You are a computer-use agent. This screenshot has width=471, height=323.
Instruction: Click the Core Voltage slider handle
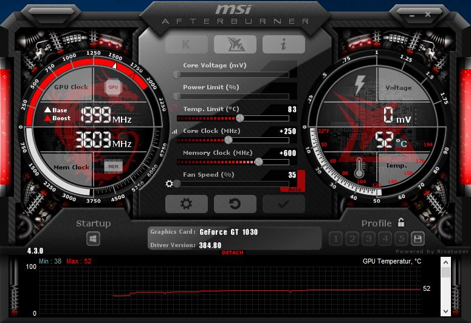(177, 74)
